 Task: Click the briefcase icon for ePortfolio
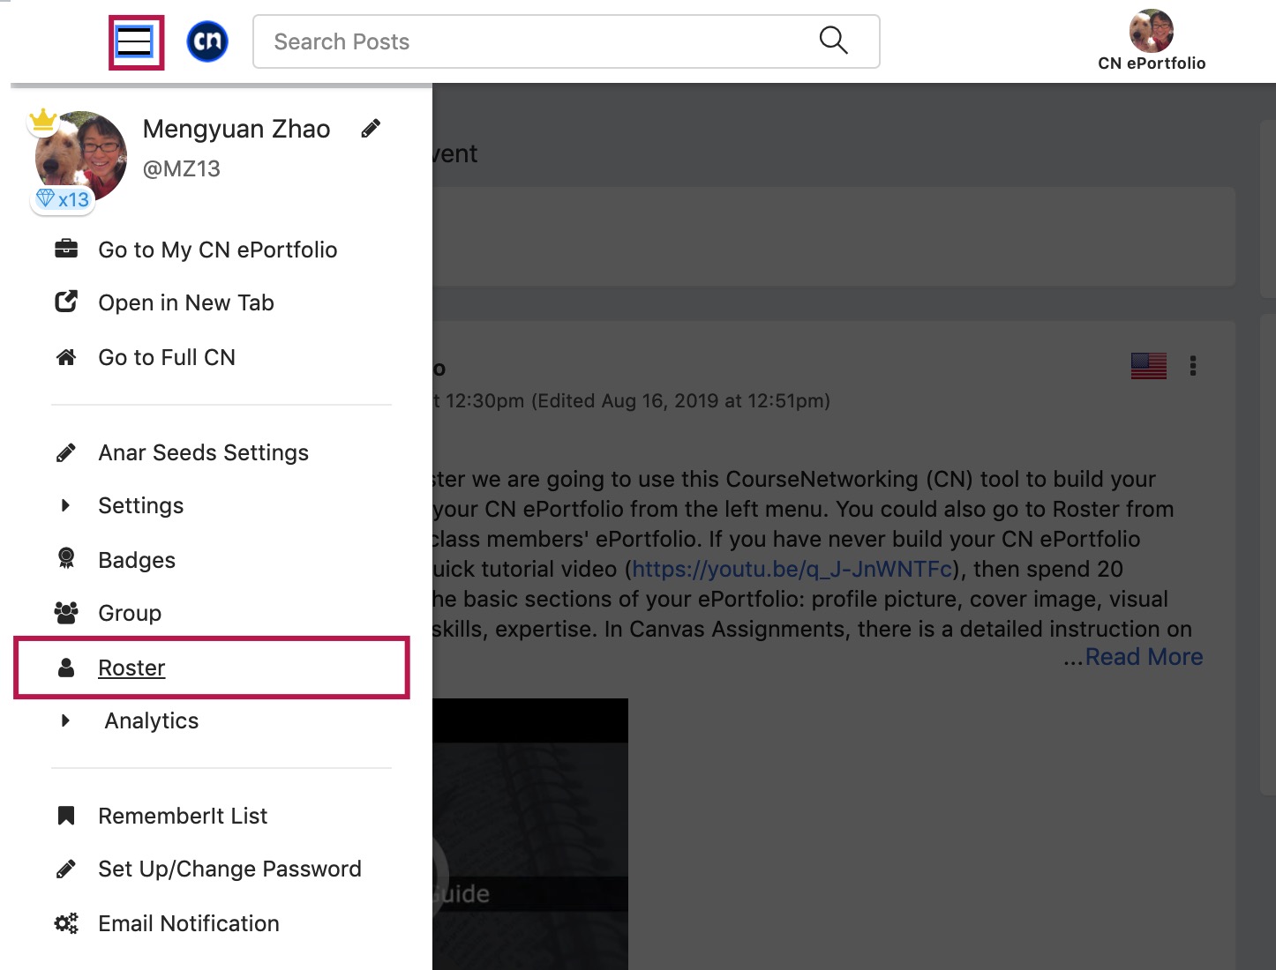pyautogui.click(x=66, y=249)
